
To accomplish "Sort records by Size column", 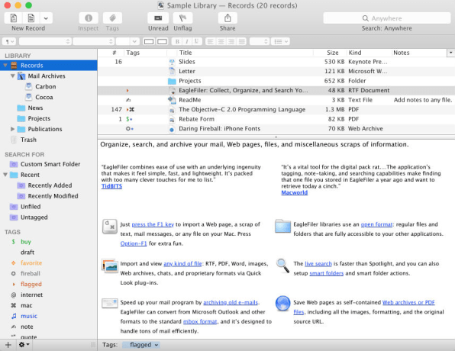I will tap(331, 53).
